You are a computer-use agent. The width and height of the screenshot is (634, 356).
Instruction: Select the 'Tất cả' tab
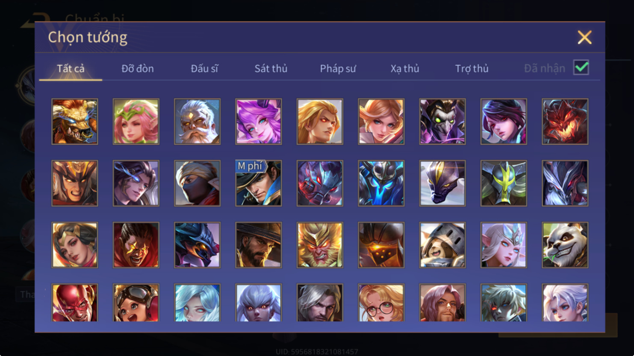point(71,68)
